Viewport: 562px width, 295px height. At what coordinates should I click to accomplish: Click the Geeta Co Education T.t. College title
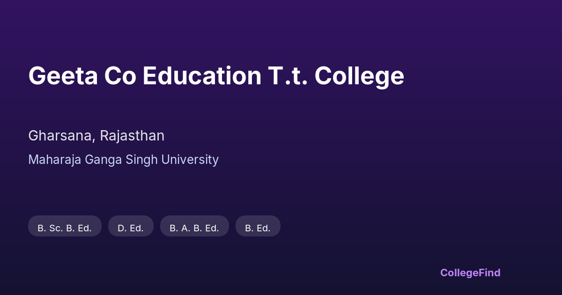coord(216,76)
